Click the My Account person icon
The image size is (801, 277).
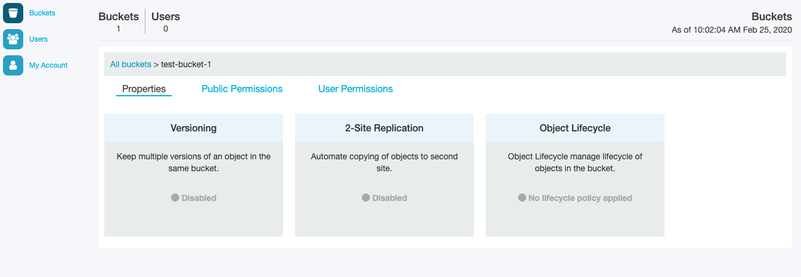pyautogui.click(x=13, y=65)
